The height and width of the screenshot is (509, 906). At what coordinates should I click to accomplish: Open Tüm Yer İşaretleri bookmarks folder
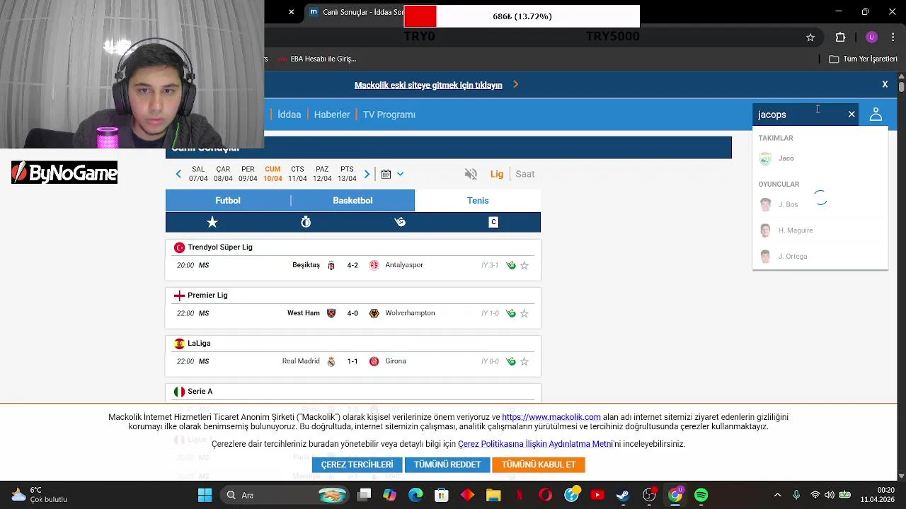[x=864, y=59]
